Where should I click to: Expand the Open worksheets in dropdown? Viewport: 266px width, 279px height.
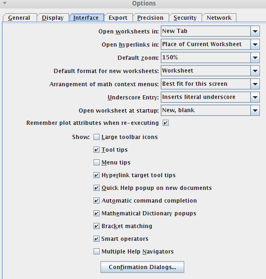click(x=210, y=31)
